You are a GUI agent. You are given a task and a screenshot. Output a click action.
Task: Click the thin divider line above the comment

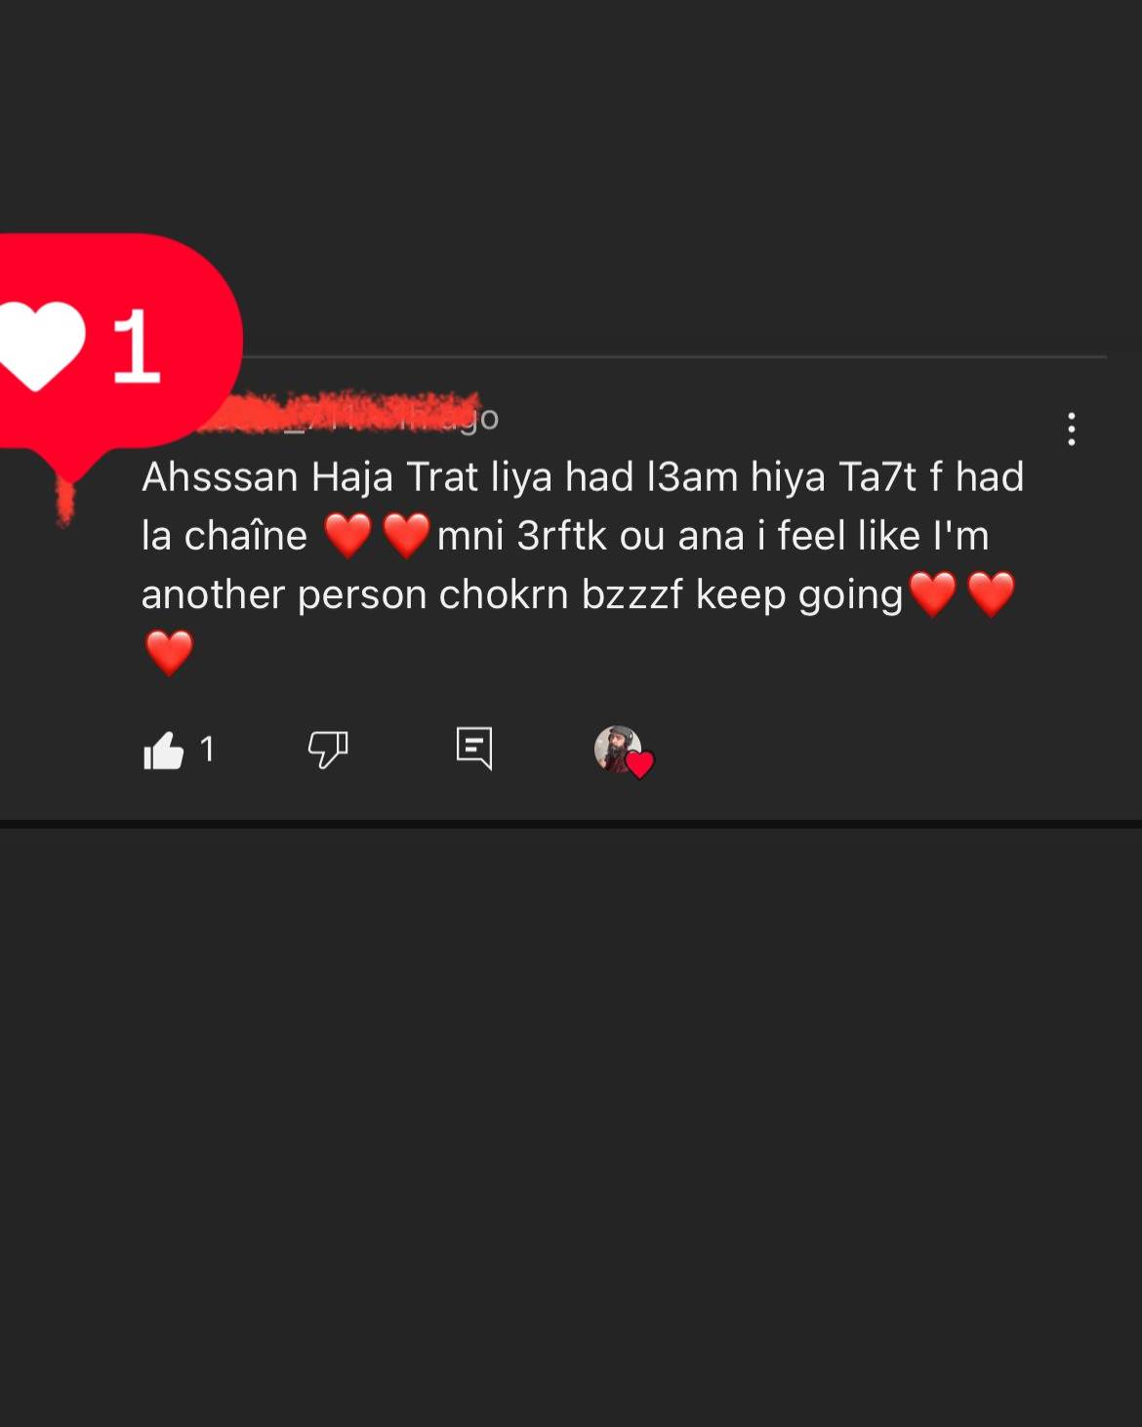pos(675,357)
